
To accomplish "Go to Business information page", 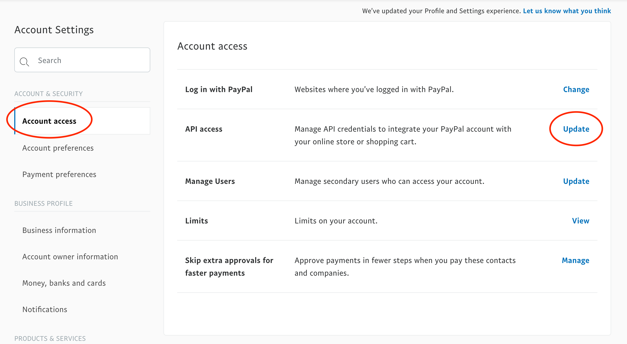I will [x=59, y=230].
